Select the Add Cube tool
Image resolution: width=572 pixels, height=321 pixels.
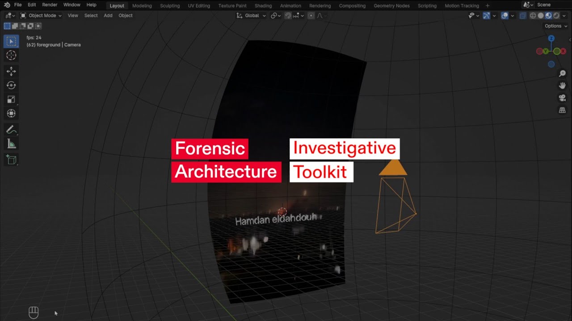click(11, 160)
